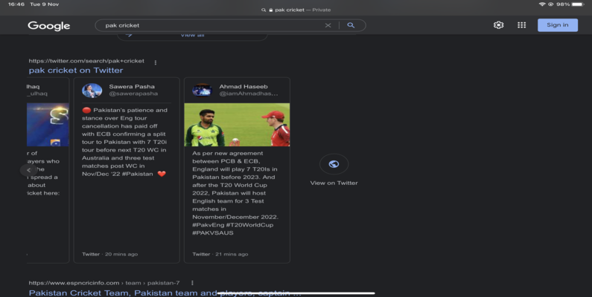This screenshot has width=592, height=297.
Task: Open Ahmad Haseeb's avatar image
Action: tap(202, 91)
